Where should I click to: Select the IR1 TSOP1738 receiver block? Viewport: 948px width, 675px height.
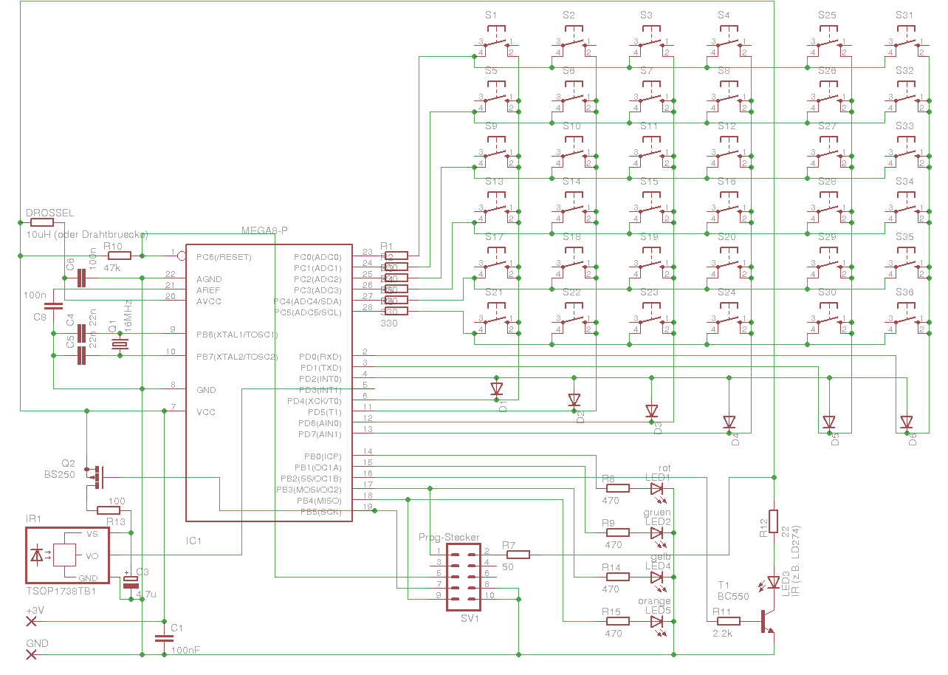(67, 555)
